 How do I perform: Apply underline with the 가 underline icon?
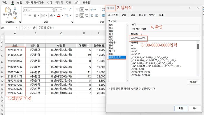pyautogui.click(x=35, y=15)
